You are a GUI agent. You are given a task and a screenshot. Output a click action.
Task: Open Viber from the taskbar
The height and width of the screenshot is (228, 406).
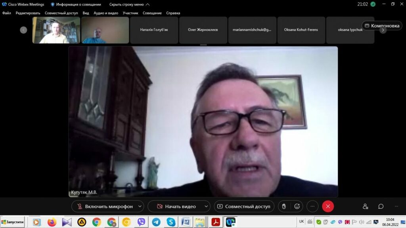[x=141, y=222]
